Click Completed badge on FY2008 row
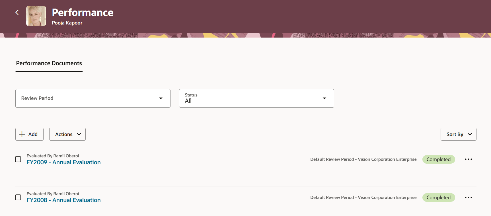Image resolution: width=491 pixels, height=216 pixels. point(439,198)
